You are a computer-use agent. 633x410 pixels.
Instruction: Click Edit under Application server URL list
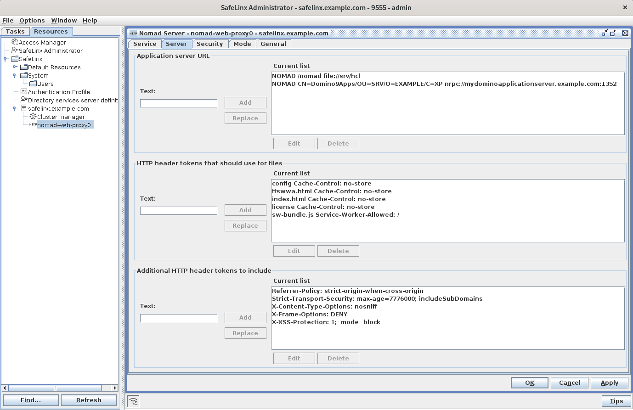pyautogui.click(x=294, y=143)
